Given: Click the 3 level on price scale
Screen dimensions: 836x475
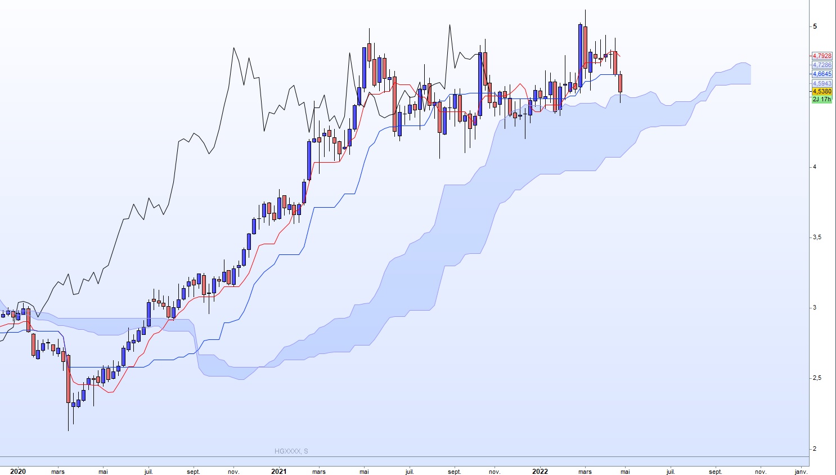Looking at the screenshot, I should pos(815,307).
